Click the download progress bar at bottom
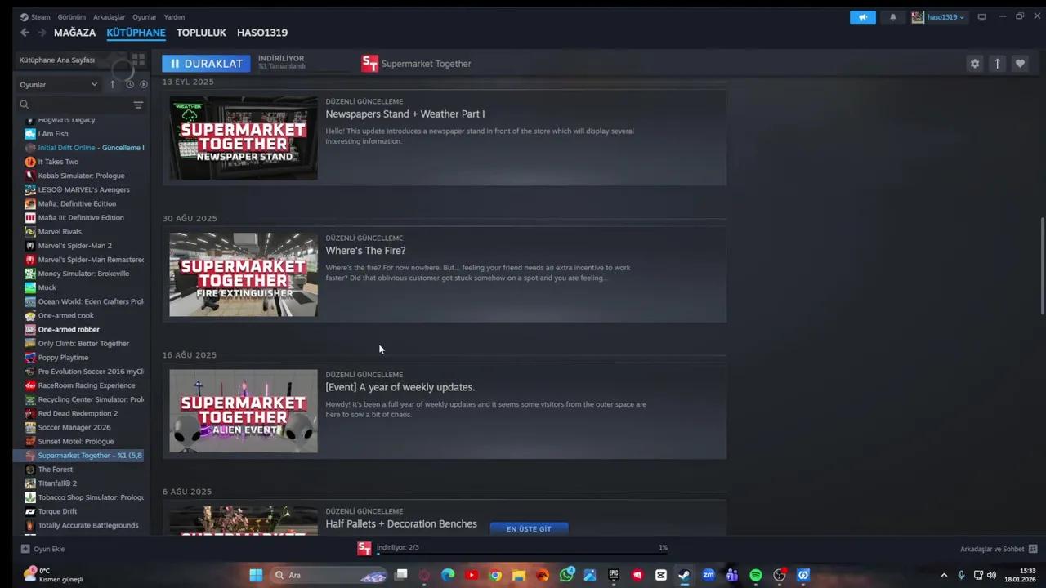This screenshot has width=1046, height=588. [522, 555]
